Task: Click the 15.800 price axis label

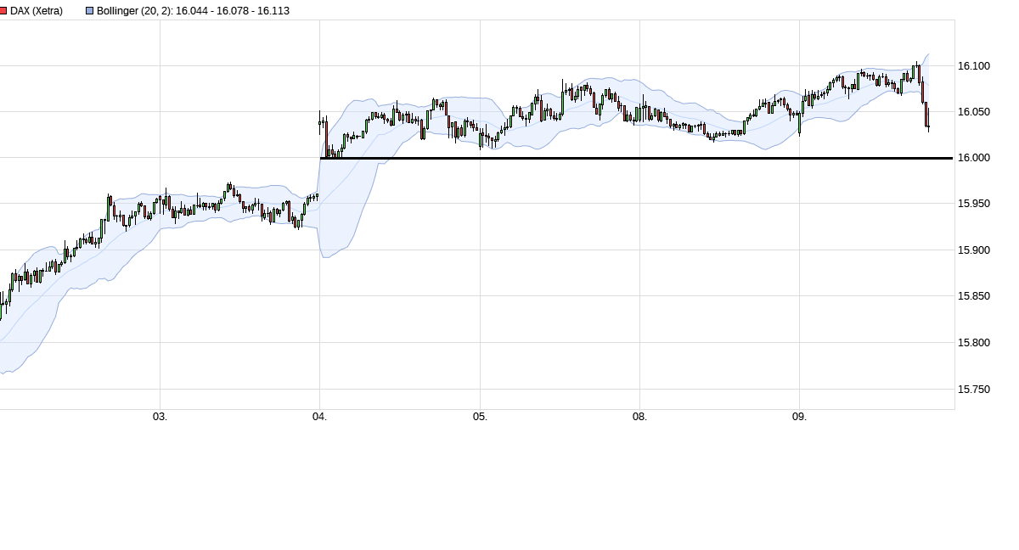Action: [x=974, y=343]
